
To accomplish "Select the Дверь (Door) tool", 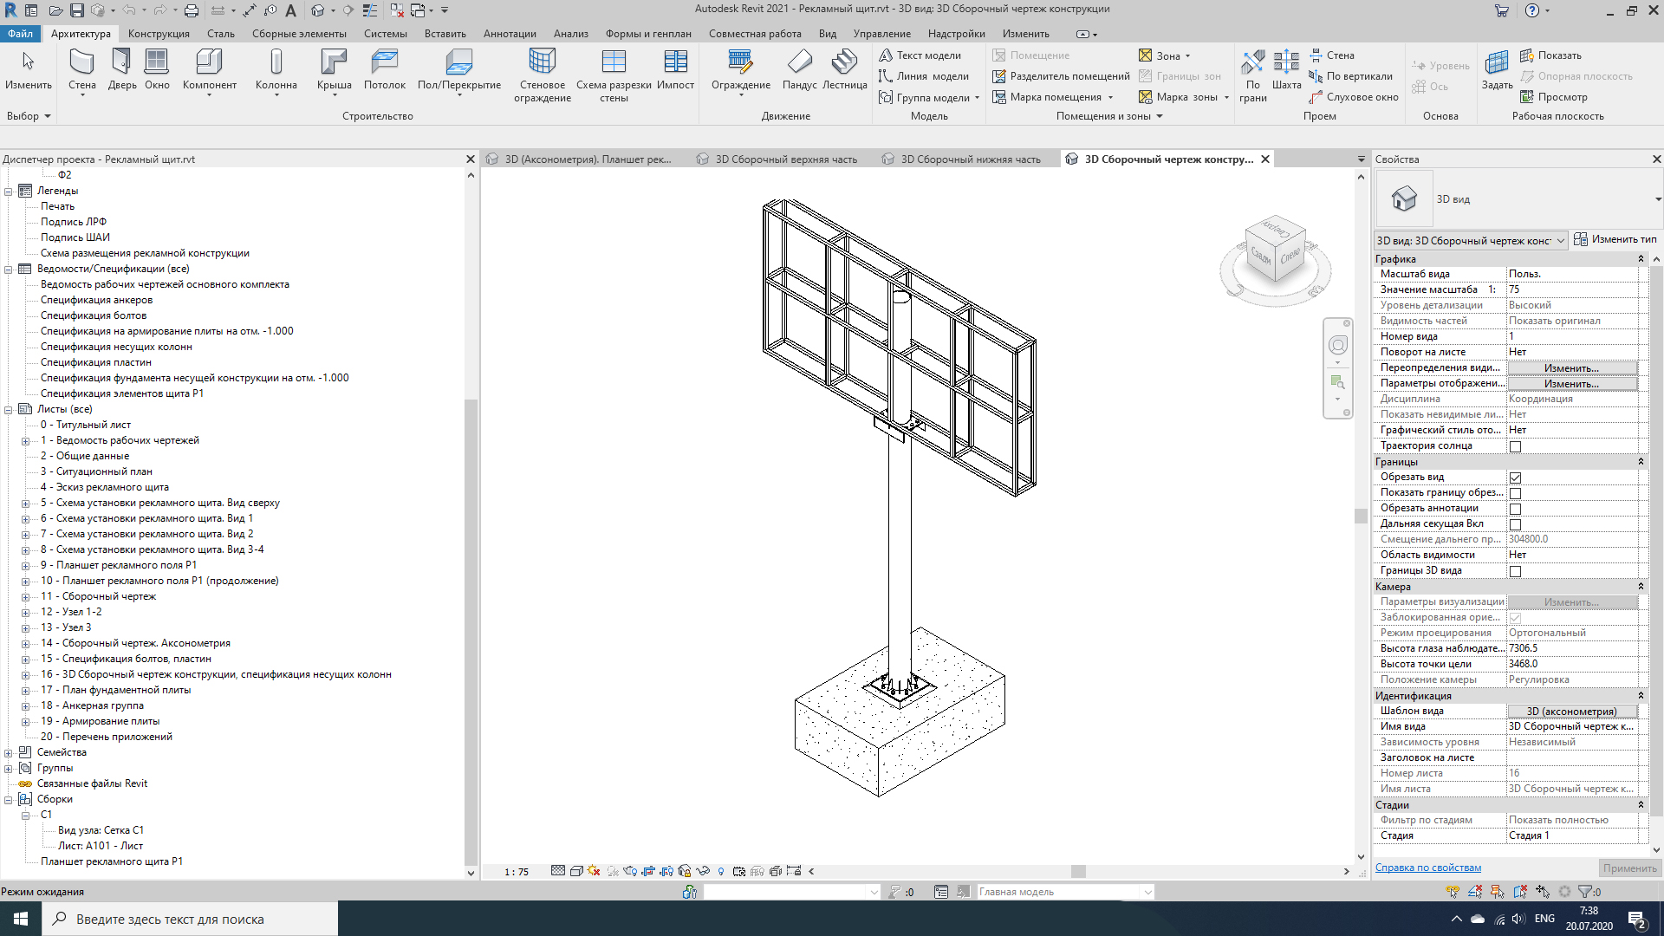I will pos(122,69).
